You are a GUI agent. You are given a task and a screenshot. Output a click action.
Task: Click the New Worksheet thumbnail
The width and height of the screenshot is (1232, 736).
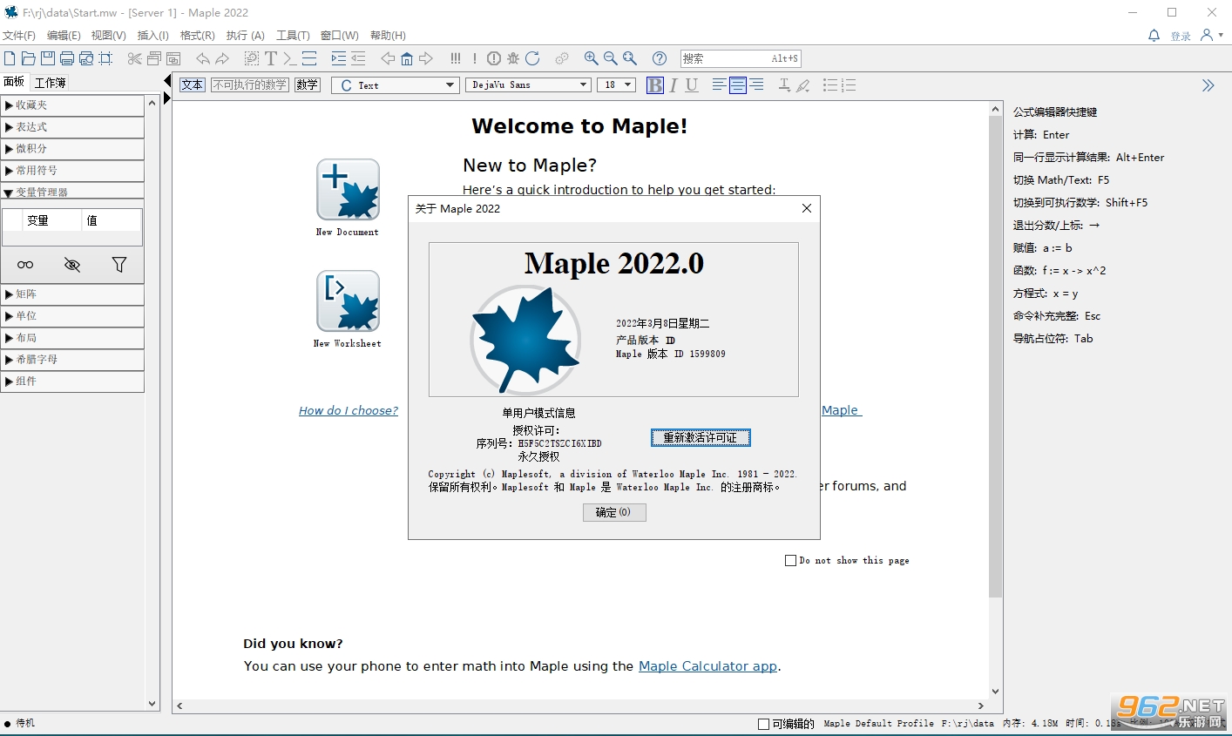[348, 300]
